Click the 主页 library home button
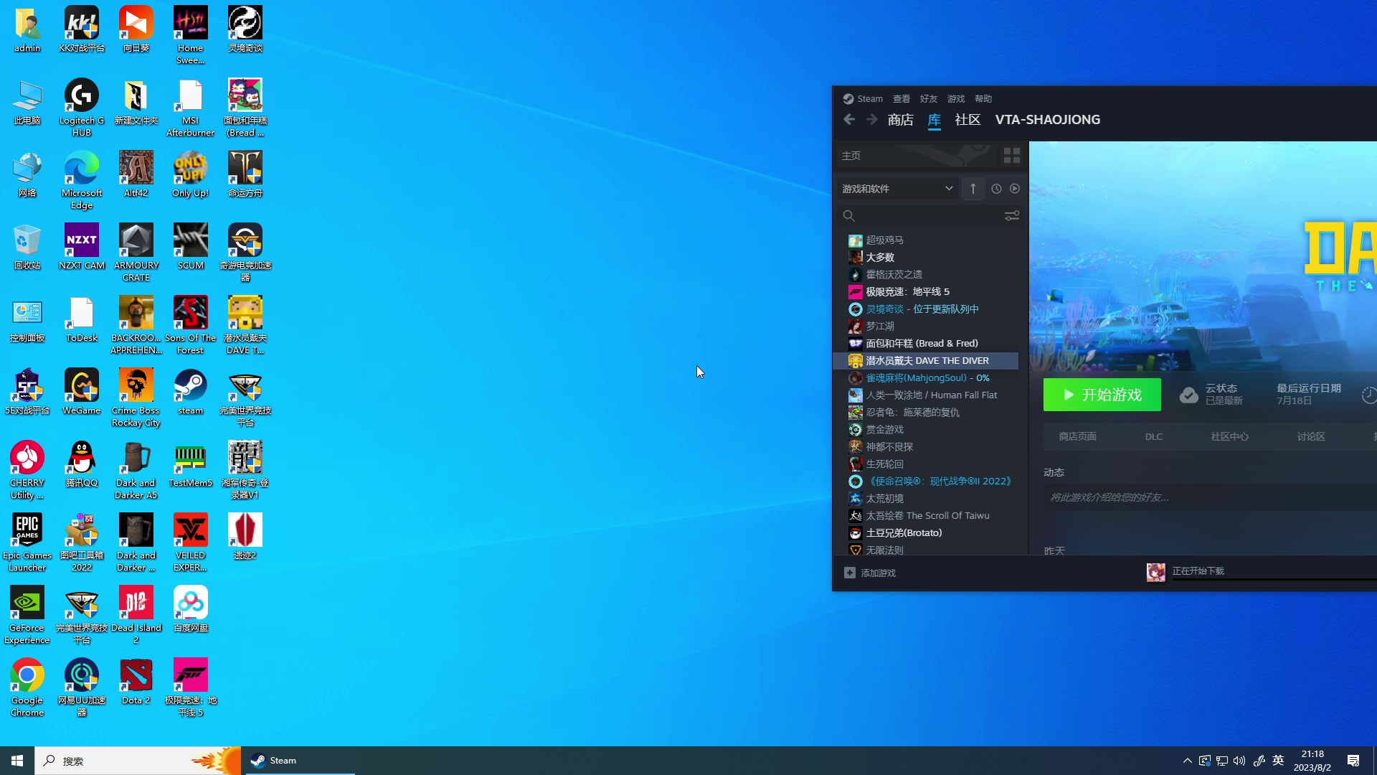The image size is (1377, 775). [x=917, y=156]
